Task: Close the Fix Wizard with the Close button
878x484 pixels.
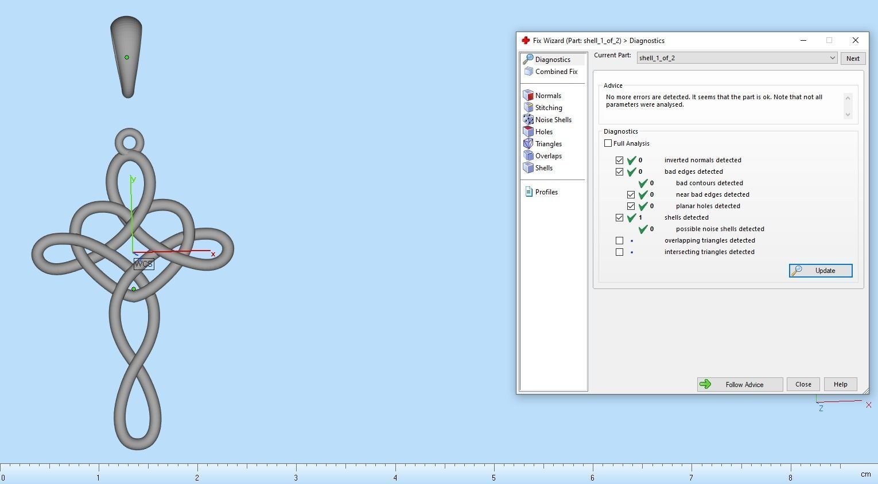Action: click(x=803, y=384)
